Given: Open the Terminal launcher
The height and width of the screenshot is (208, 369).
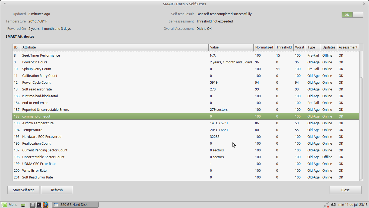Looking at the screenshot, I should click(39, 205).
